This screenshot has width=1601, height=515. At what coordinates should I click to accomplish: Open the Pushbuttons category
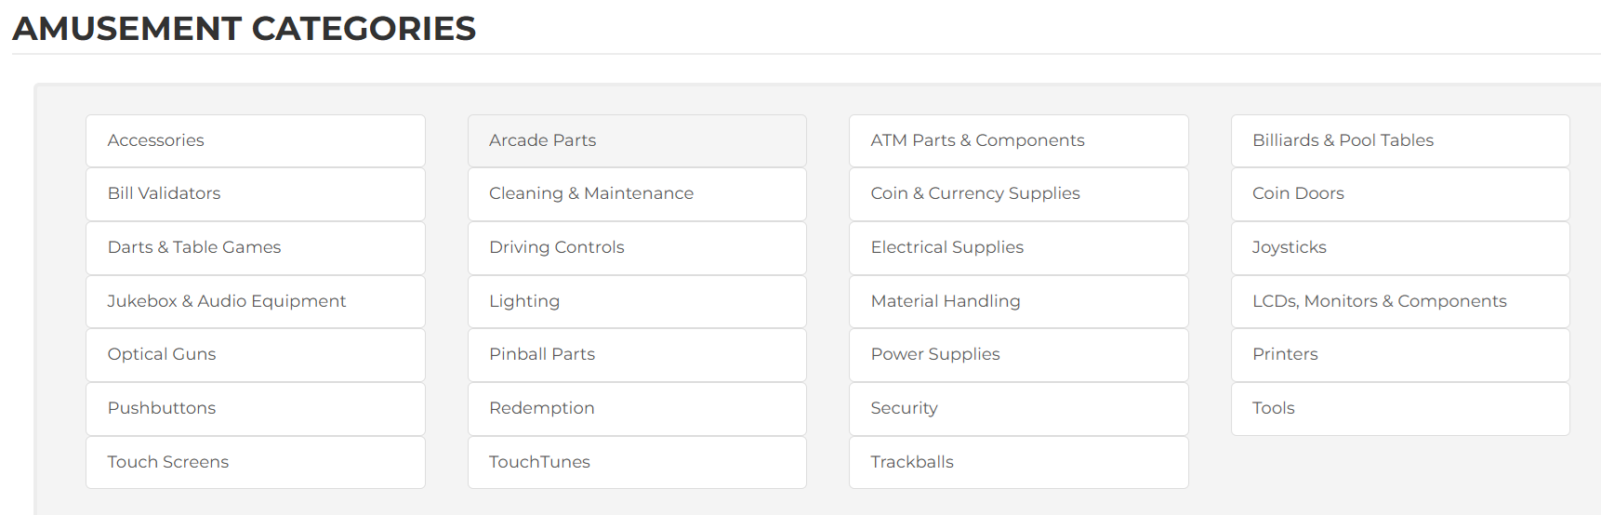256,409
